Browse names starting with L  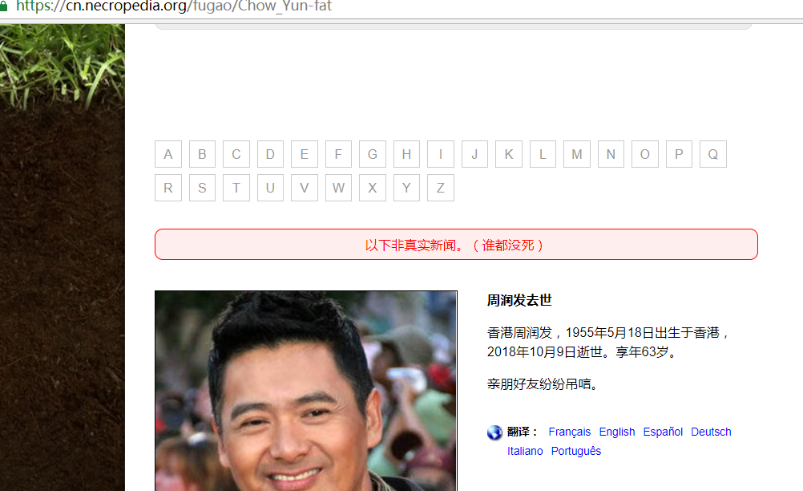[543, 154]
